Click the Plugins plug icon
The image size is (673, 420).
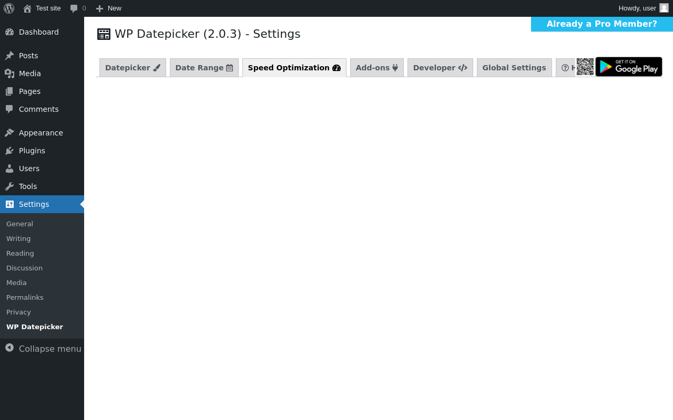[9, 151]
